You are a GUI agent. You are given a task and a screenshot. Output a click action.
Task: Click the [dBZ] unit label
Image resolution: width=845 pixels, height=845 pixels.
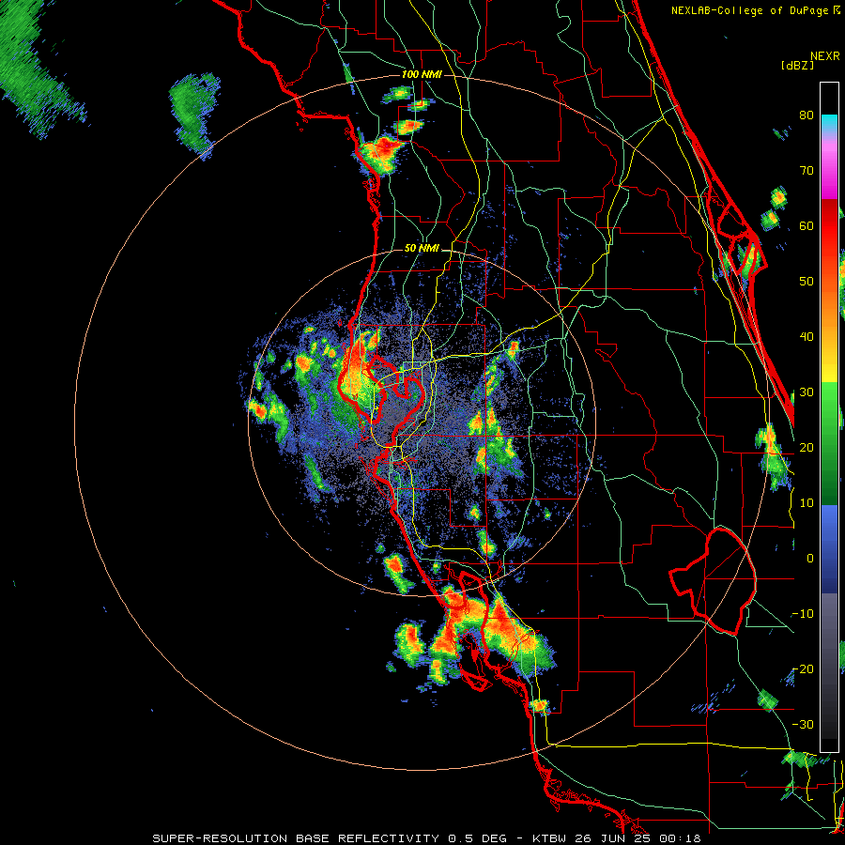pos(797,65)
